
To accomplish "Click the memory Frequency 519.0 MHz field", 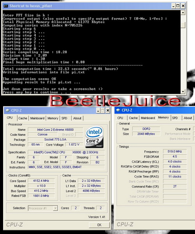I will pos(175,151).
